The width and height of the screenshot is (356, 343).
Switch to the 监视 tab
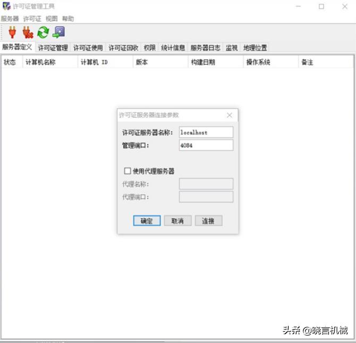[x=231, y=48]
